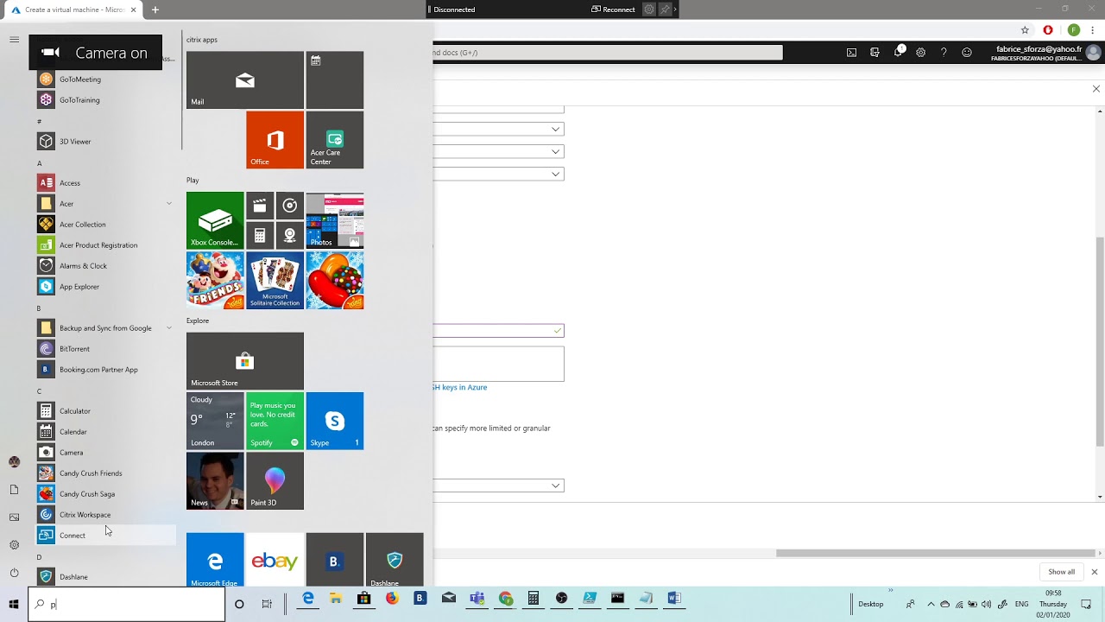Open the Acer Care Center tile
1105x622 pixels.
click(335, 140)
